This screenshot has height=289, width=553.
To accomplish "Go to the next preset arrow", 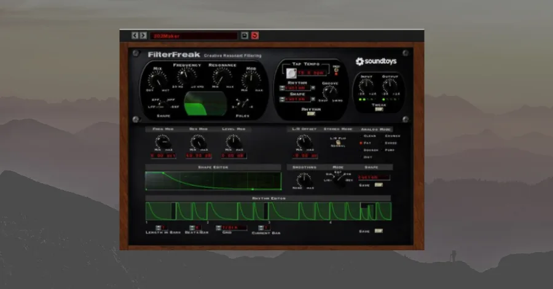I will click(x=143, y=35).
